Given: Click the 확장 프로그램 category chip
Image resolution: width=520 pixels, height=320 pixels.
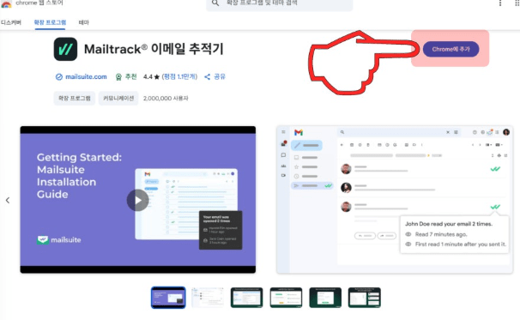Looking at the screenshot, I should [75, 98].
